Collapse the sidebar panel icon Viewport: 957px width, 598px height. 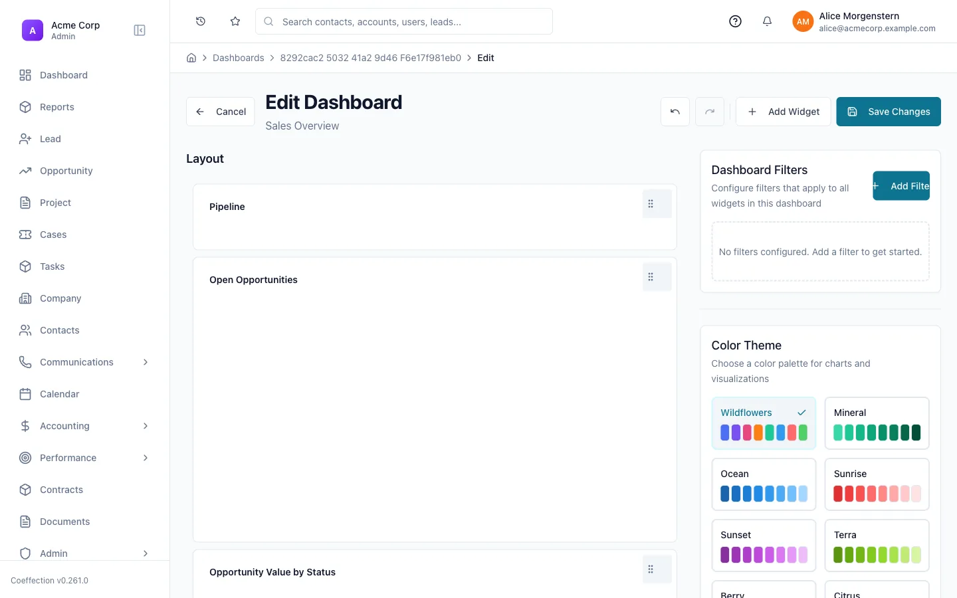point(140,31)
